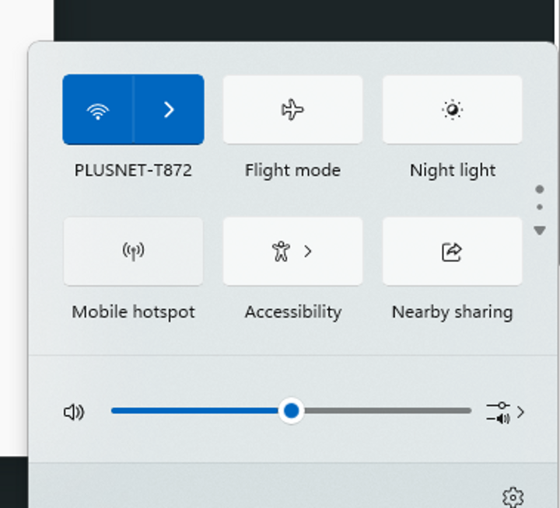Click the PLUSNET-T872 network label

pyautogui.click(x=133, y=170)
